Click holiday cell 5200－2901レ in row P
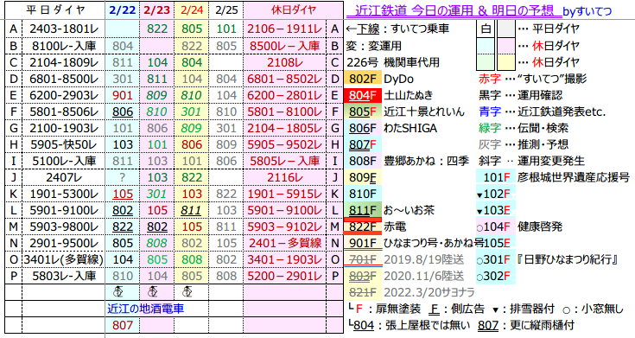This screenshot has width=635, height=338. pyautogui.click(x=285, y=276)
